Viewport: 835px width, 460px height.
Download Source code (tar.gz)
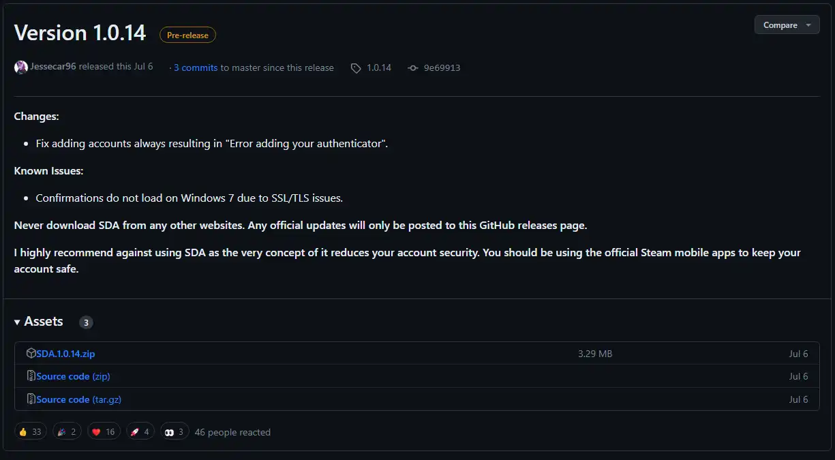(78, 399)
